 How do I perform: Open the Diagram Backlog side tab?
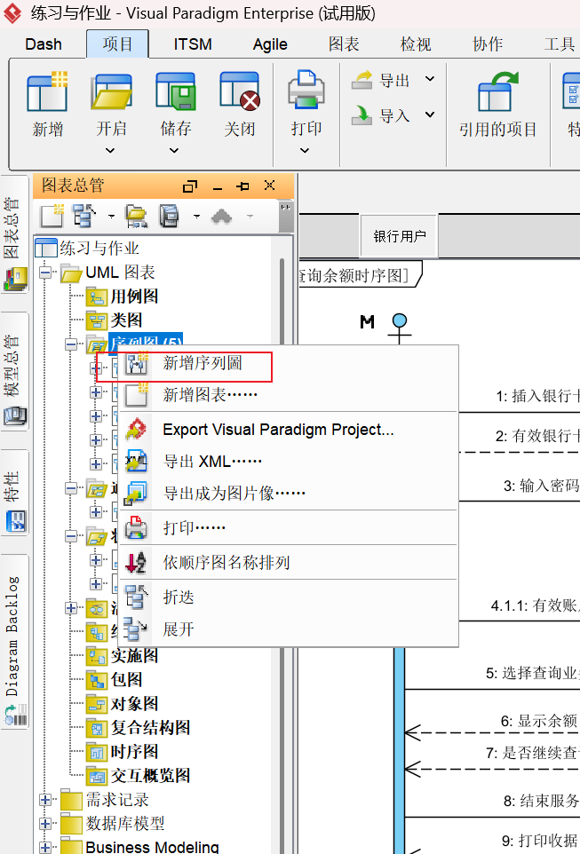pos(15,641)
